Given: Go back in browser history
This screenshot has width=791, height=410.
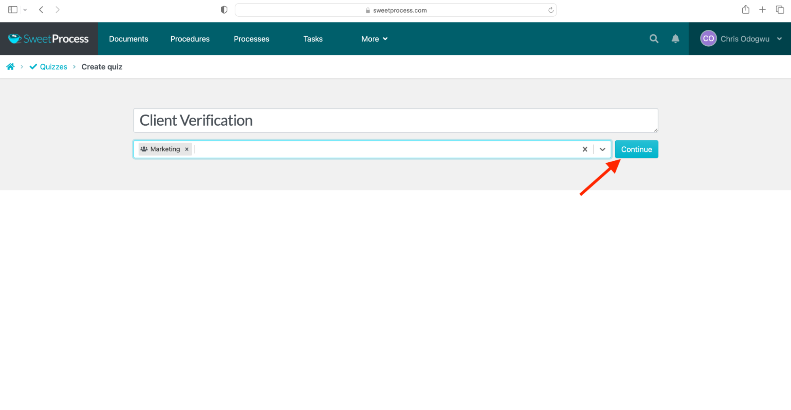Looking at the screenshot, I should click(x=41, y=10).
